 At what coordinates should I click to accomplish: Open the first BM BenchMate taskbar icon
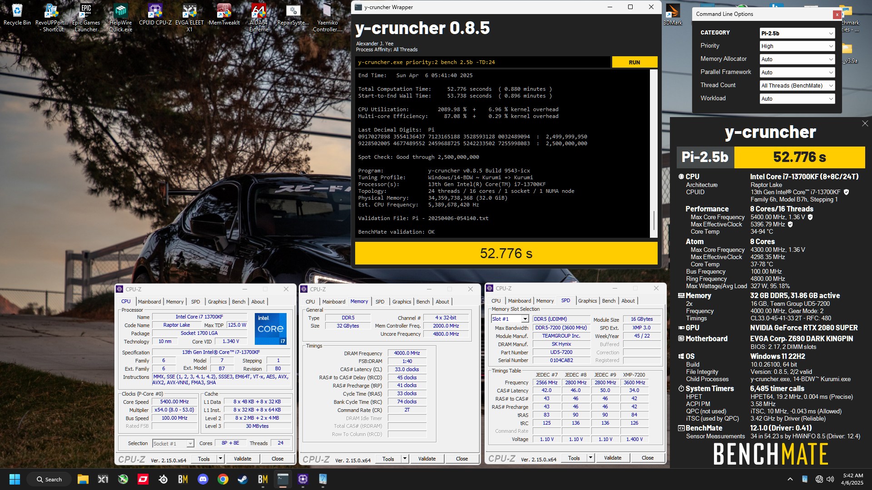(x=183, y=479)
